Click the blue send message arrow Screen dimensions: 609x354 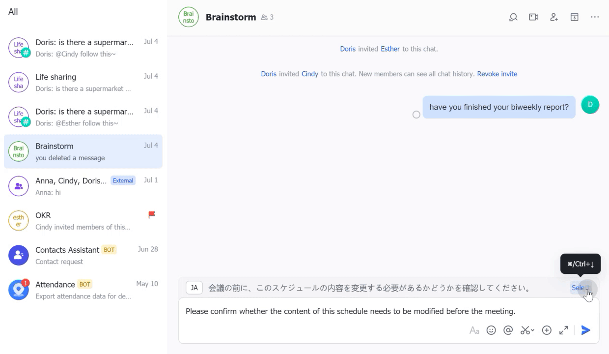tap(585, 330)
